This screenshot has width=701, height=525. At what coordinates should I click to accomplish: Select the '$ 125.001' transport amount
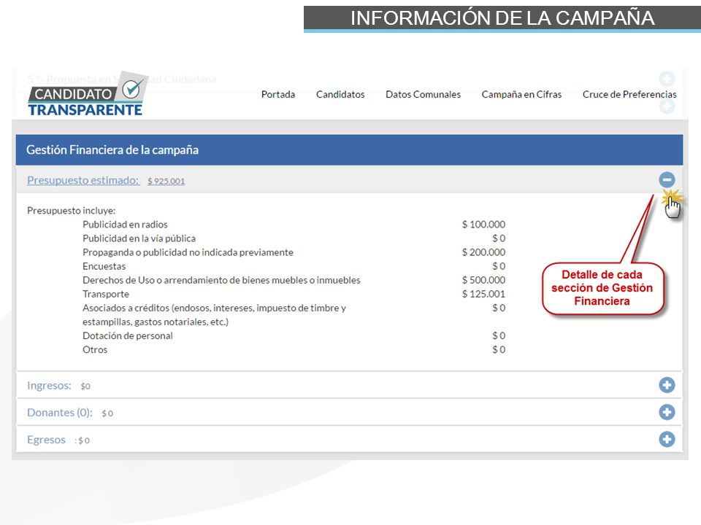pos(483,294)
